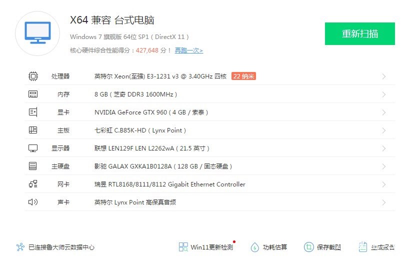Click the 网卡 label

pos(63,184)
